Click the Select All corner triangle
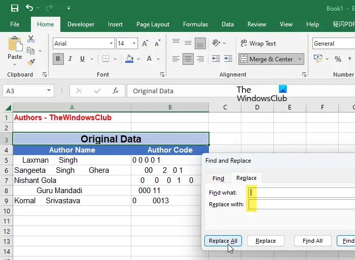 click(8, 107)
